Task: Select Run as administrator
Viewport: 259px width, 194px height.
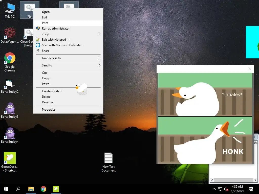Action: click(68, 29)
